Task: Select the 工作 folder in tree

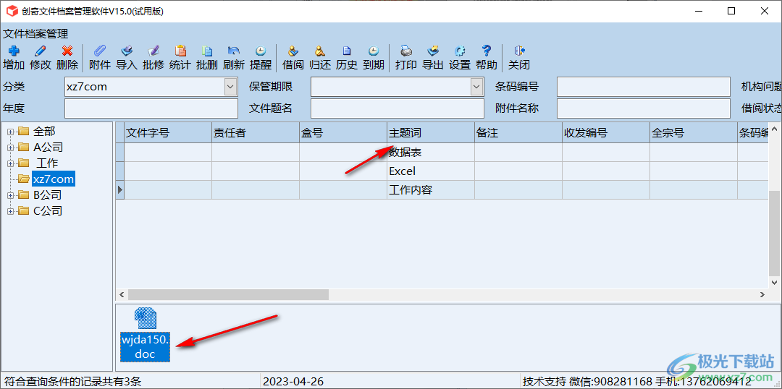Action: click(47, 163)
